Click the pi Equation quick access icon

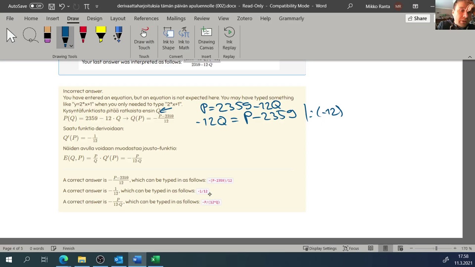coord(86,6)
